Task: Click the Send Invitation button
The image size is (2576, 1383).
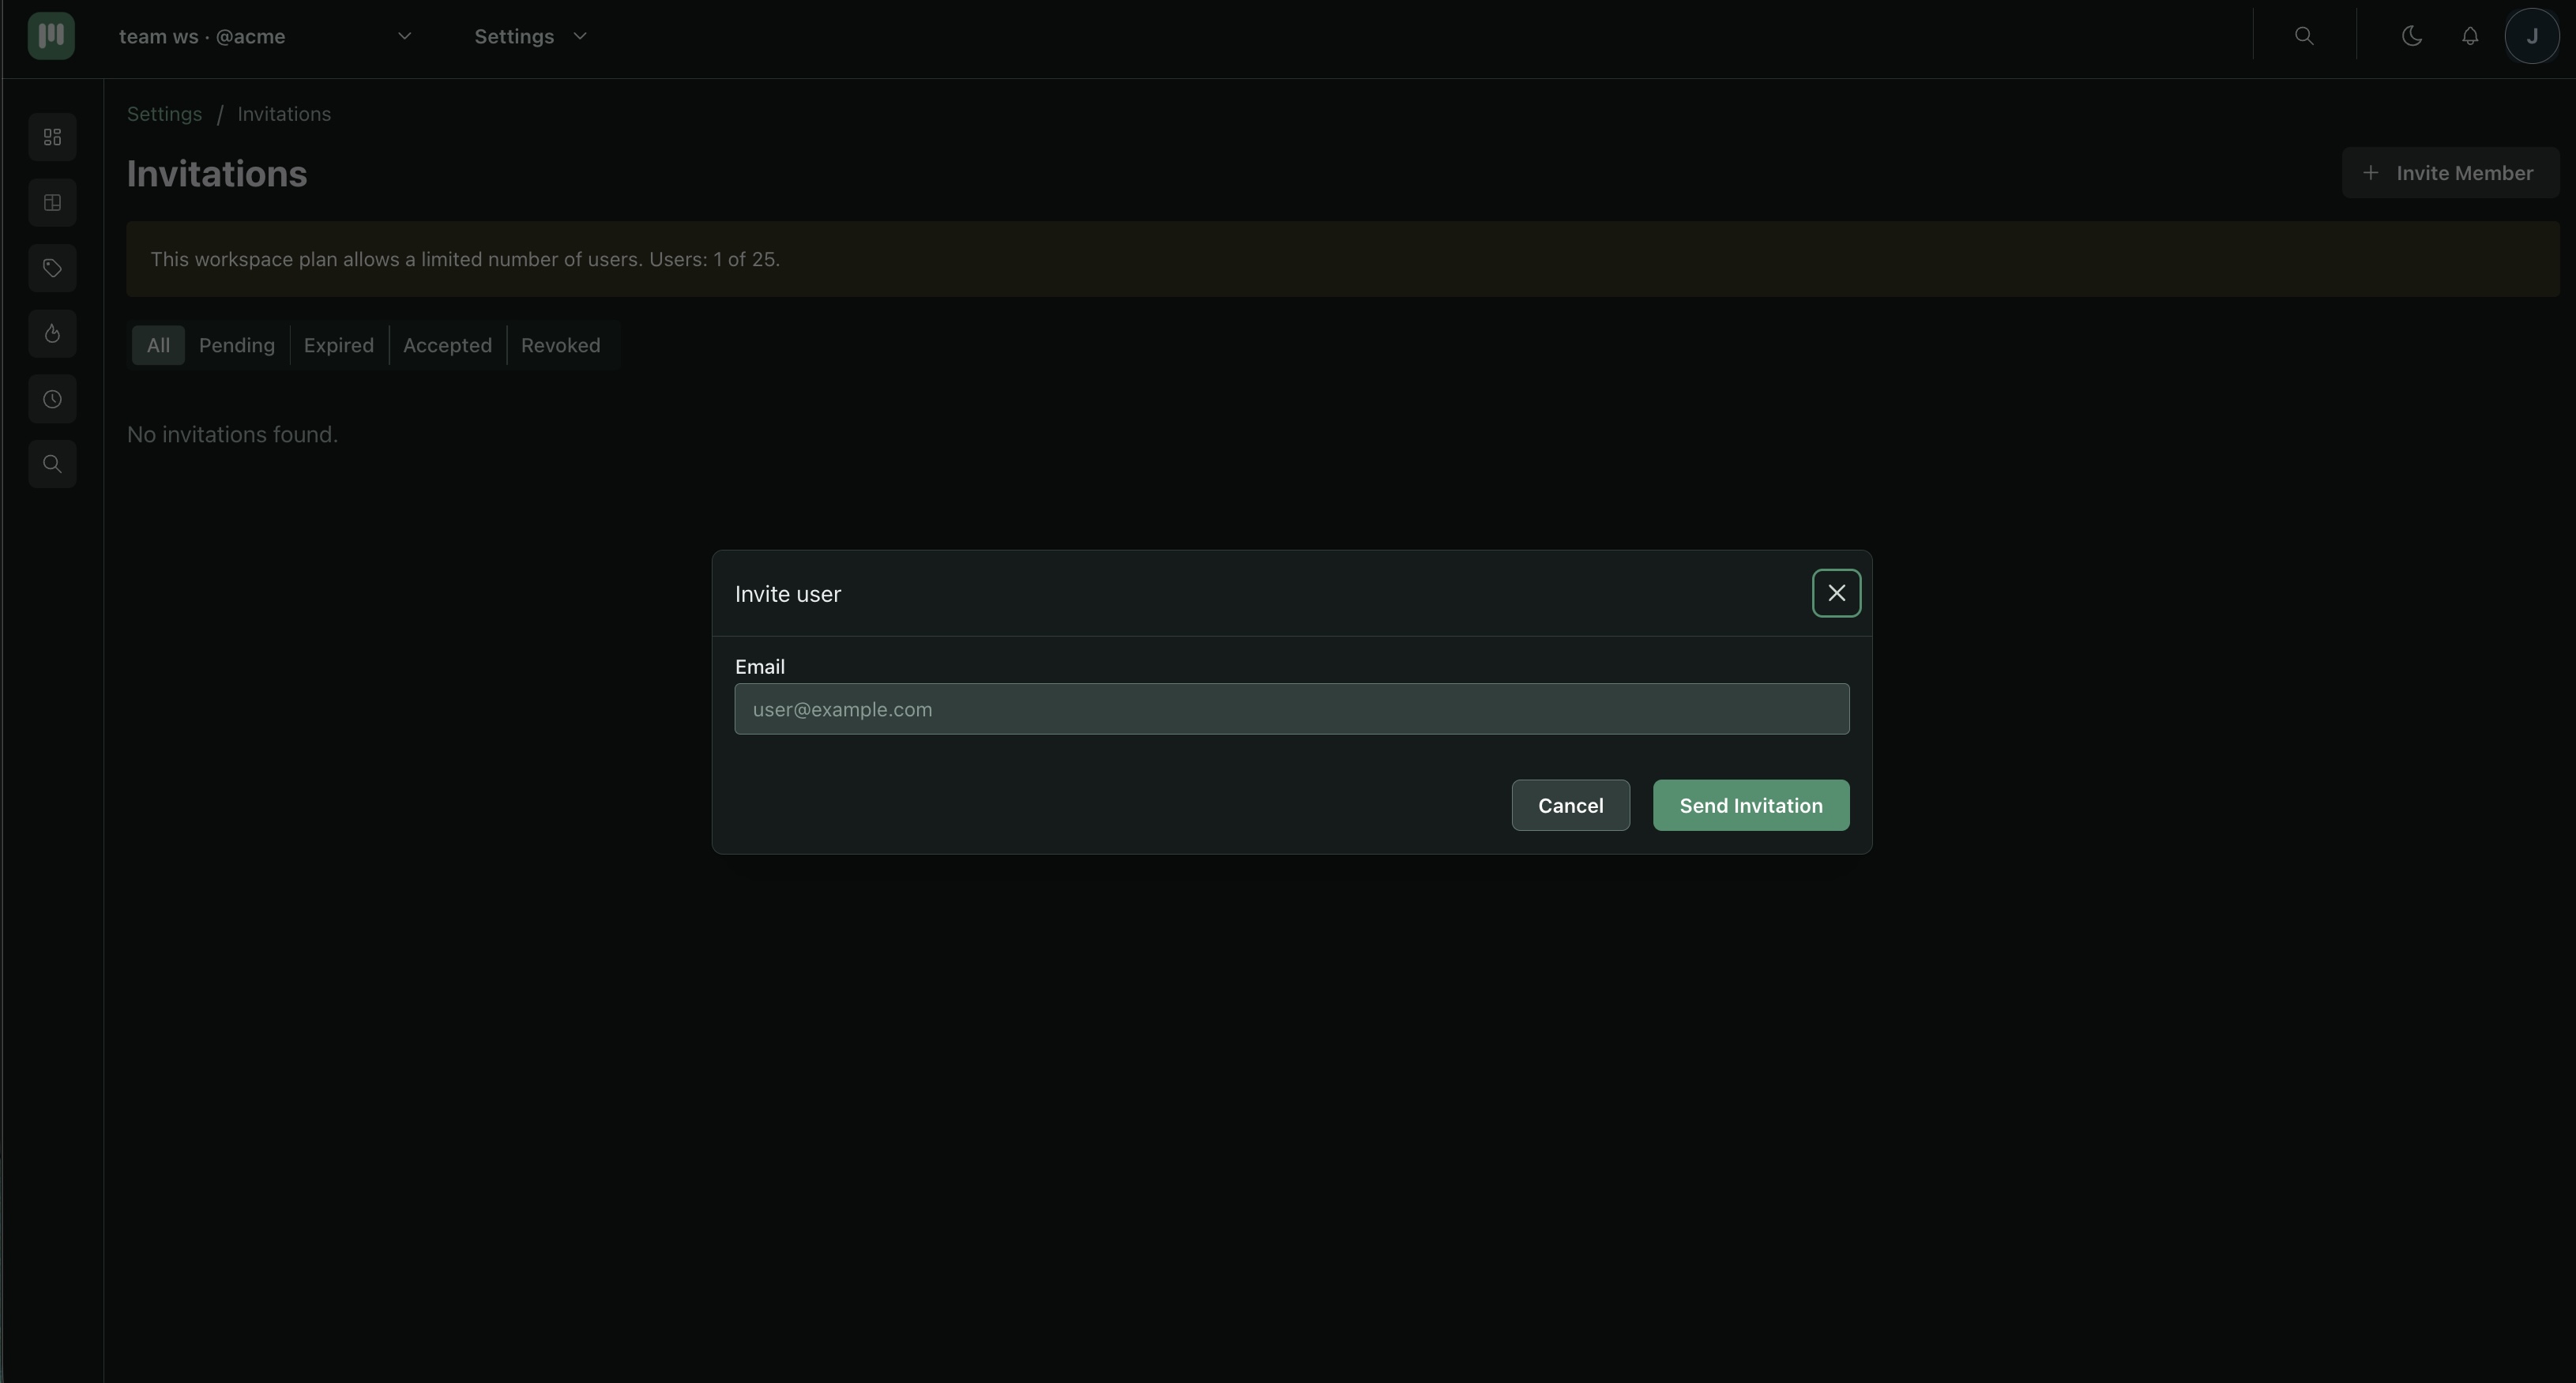Action: pyautogui.click(x=1751, y=805)
